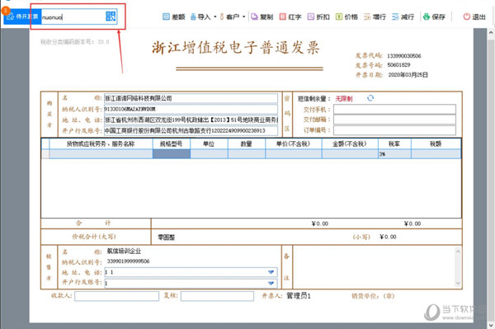Expand the seller 开户行及账号 dropdown
495x329 pixels.
tap(271, 284)
